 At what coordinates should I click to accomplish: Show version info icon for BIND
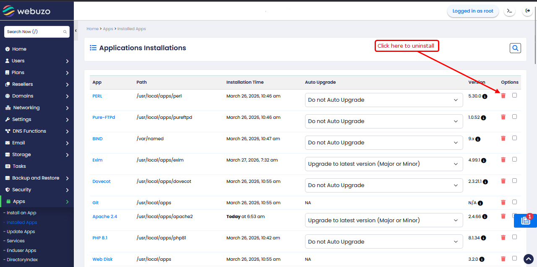click(x=478, y=139)
